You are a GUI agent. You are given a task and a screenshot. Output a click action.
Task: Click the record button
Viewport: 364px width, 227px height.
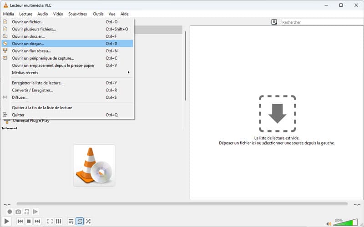[10, 212]
